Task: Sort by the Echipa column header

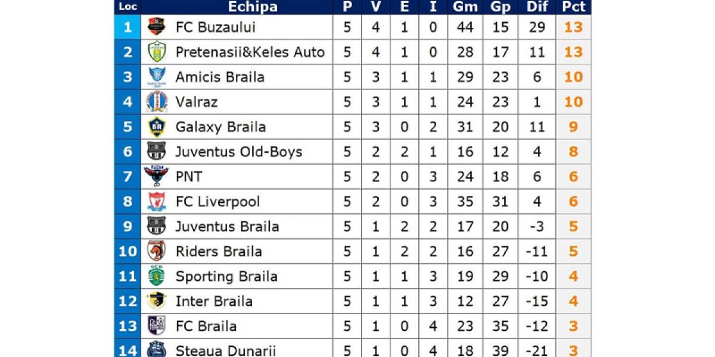Action: pyautogui.click(x=253, y=7)
